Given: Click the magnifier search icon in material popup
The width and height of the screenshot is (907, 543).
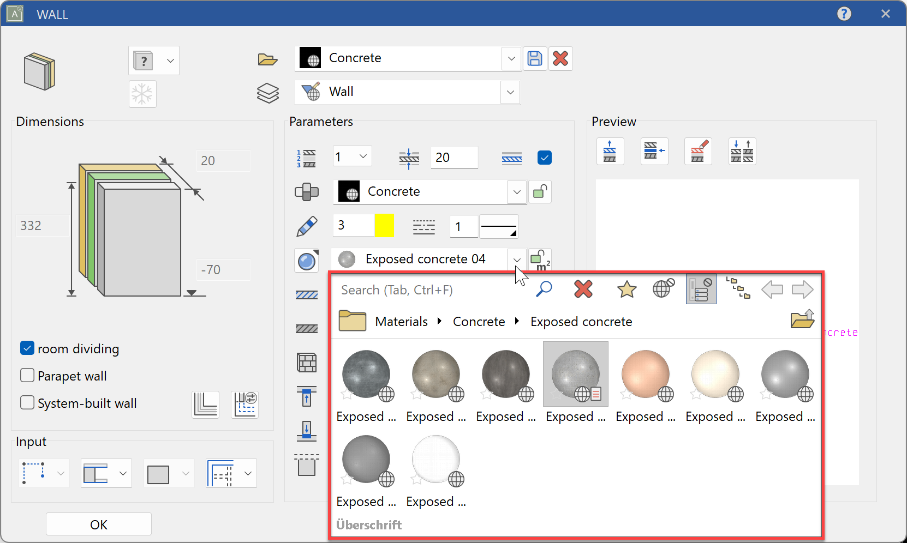Looking at the screenshot, I should tap(544, 289).
